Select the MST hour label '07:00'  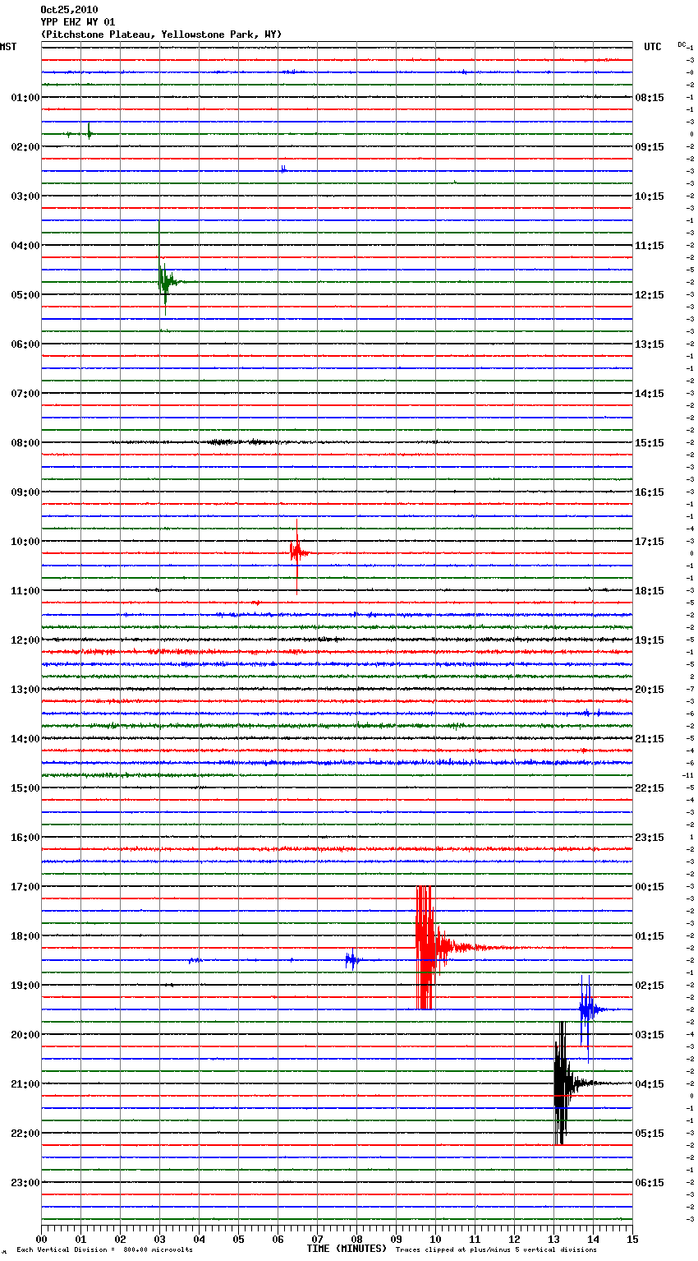(25, 394)
